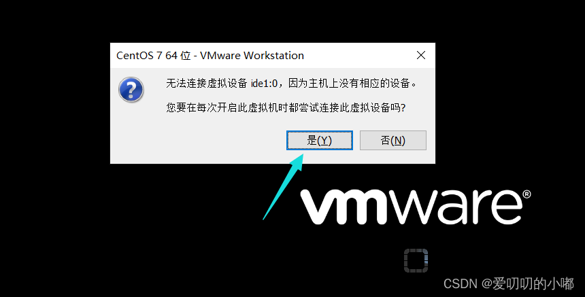
Task: Select the CentOS 7 64 位 title text
Action: 153,56
